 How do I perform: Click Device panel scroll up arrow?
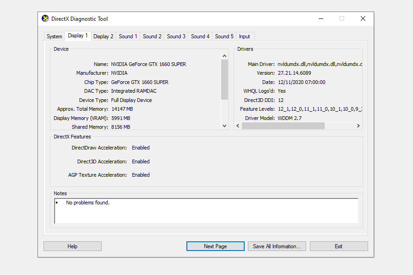coord(224,56)
